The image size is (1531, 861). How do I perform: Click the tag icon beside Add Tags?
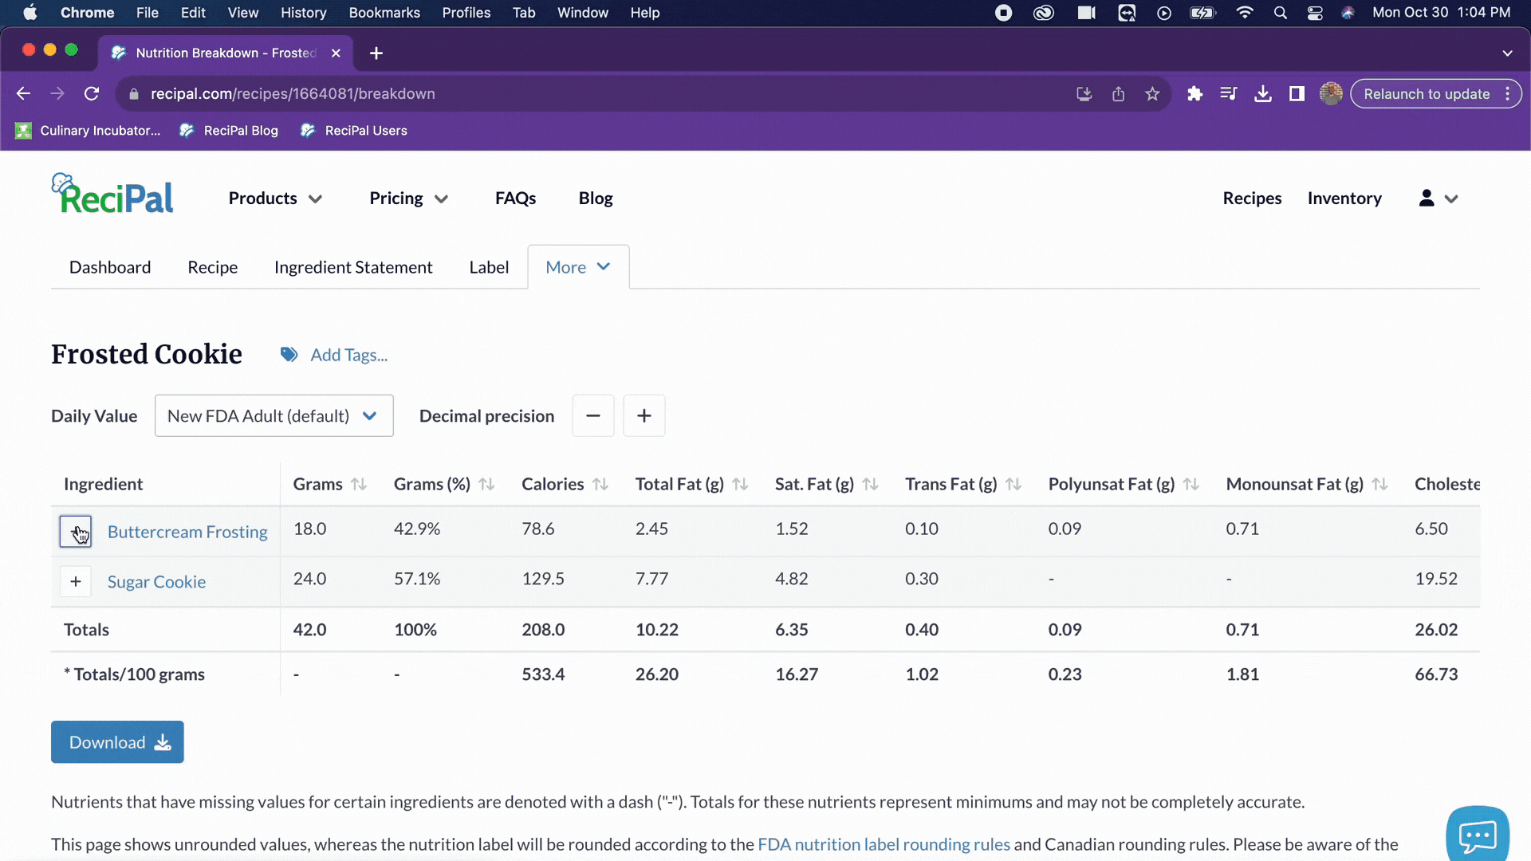289,355
